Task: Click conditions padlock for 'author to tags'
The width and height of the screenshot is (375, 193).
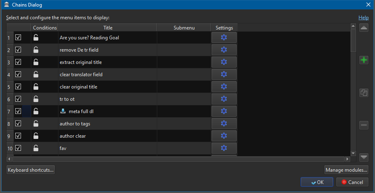Action: [36, 123]
